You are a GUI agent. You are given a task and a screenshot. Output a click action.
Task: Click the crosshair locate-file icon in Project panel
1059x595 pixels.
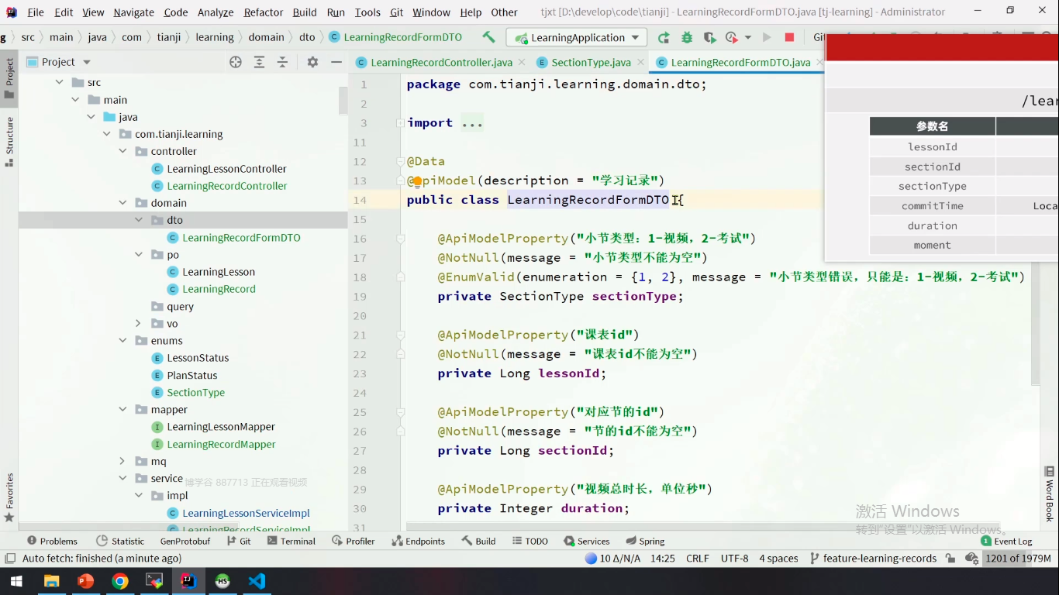pyautogui.click(x=236, y=62)
